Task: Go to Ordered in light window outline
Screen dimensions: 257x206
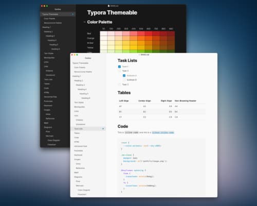Action: pos(80,120)
